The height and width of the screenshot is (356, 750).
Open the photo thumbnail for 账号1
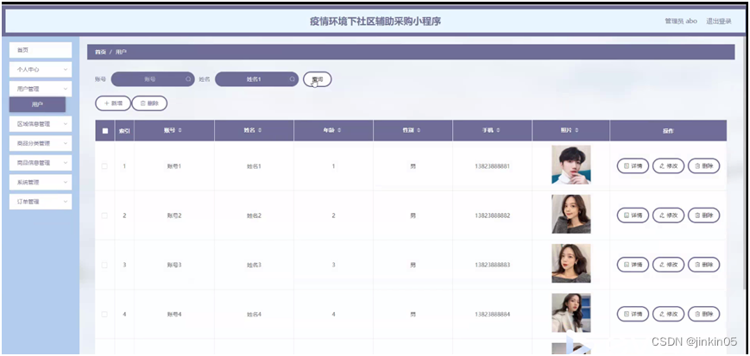coord(571,165)
